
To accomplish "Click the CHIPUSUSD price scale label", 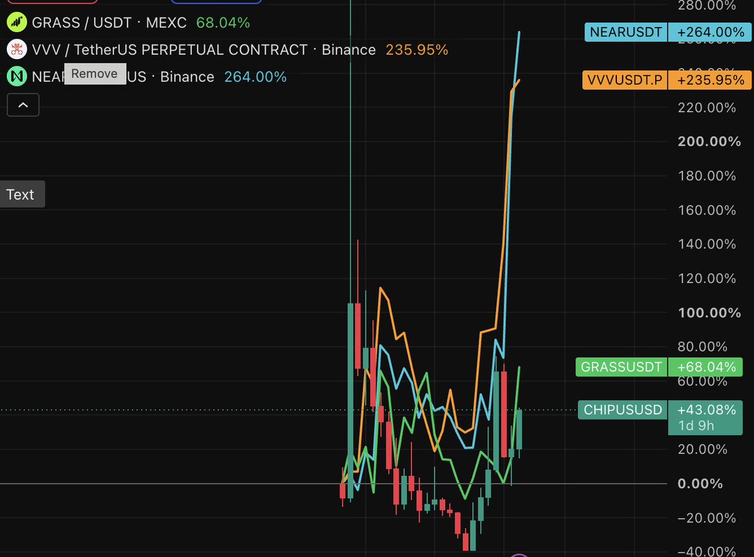I will [x=622, y=409].
